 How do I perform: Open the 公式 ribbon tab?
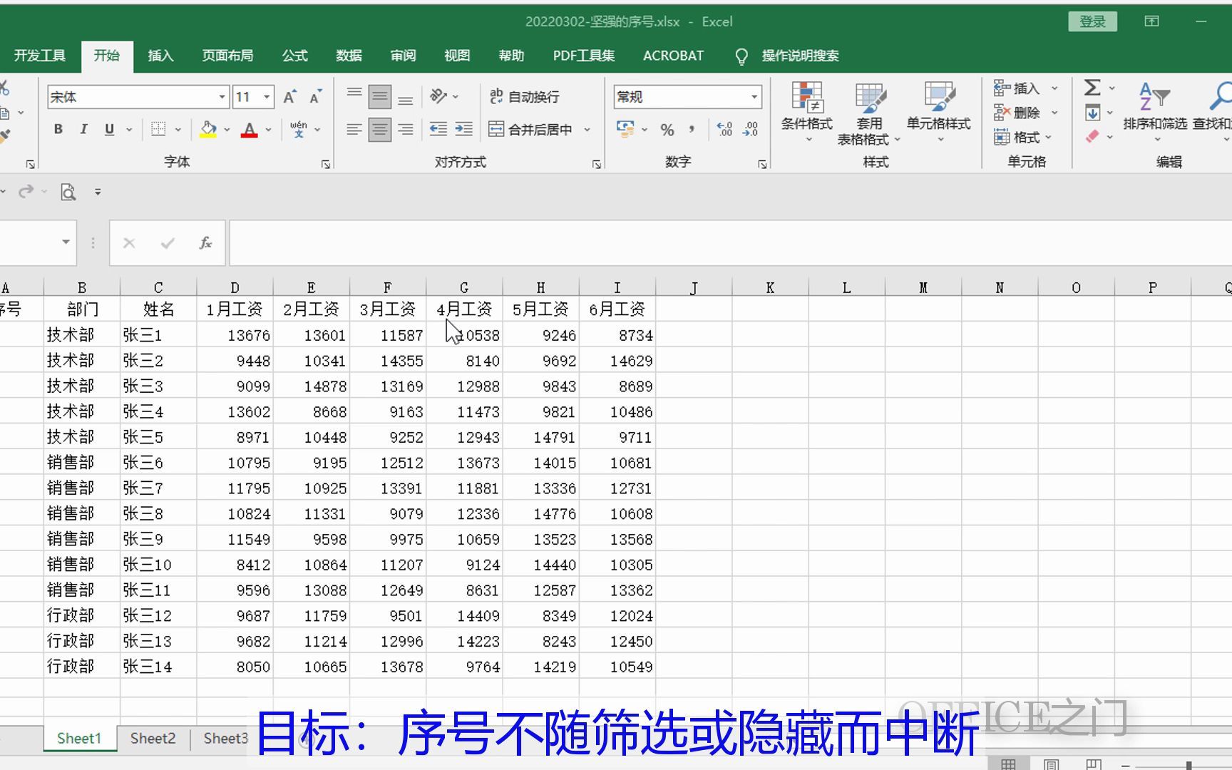tap(294, 55)
